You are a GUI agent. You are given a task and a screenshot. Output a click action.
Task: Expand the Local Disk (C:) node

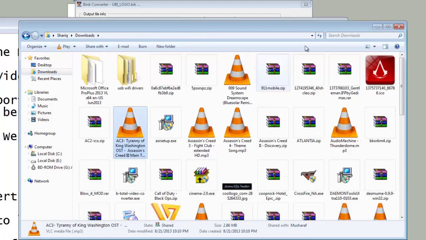coord(29,154)
